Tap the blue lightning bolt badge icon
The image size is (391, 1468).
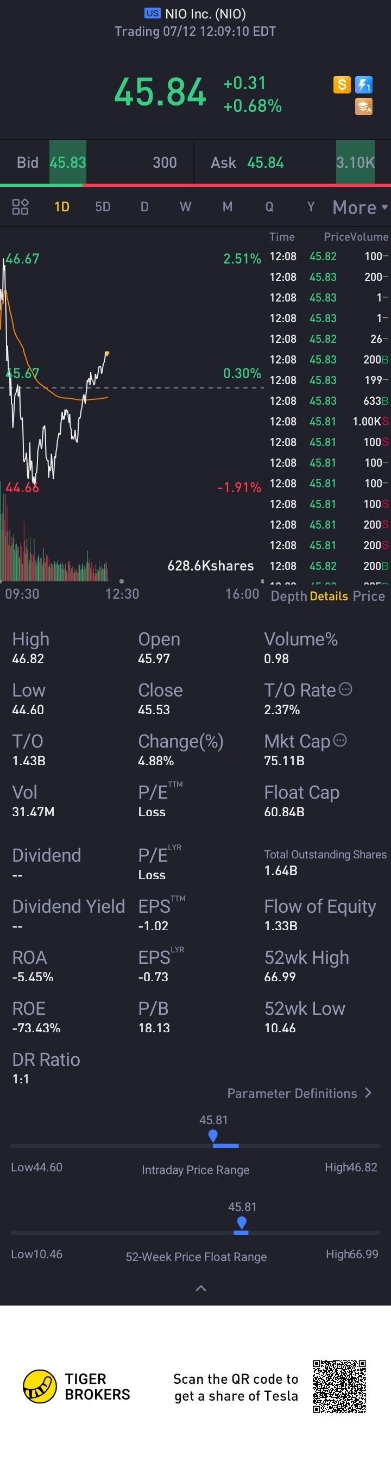364,85
